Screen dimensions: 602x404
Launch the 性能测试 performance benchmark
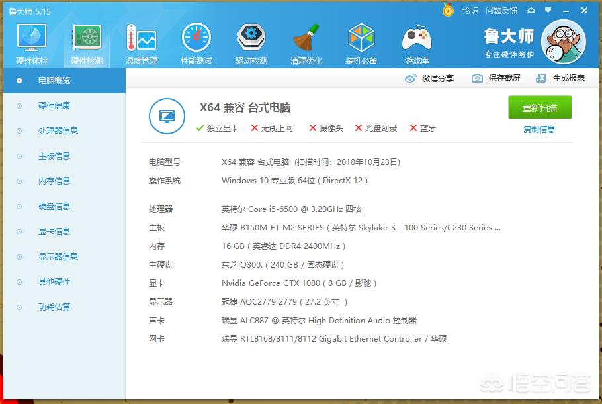coord(196,44)
